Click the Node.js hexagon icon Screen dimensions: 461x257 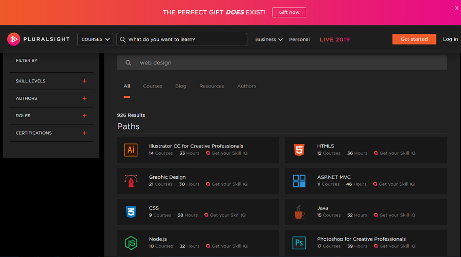click(131, 243)
